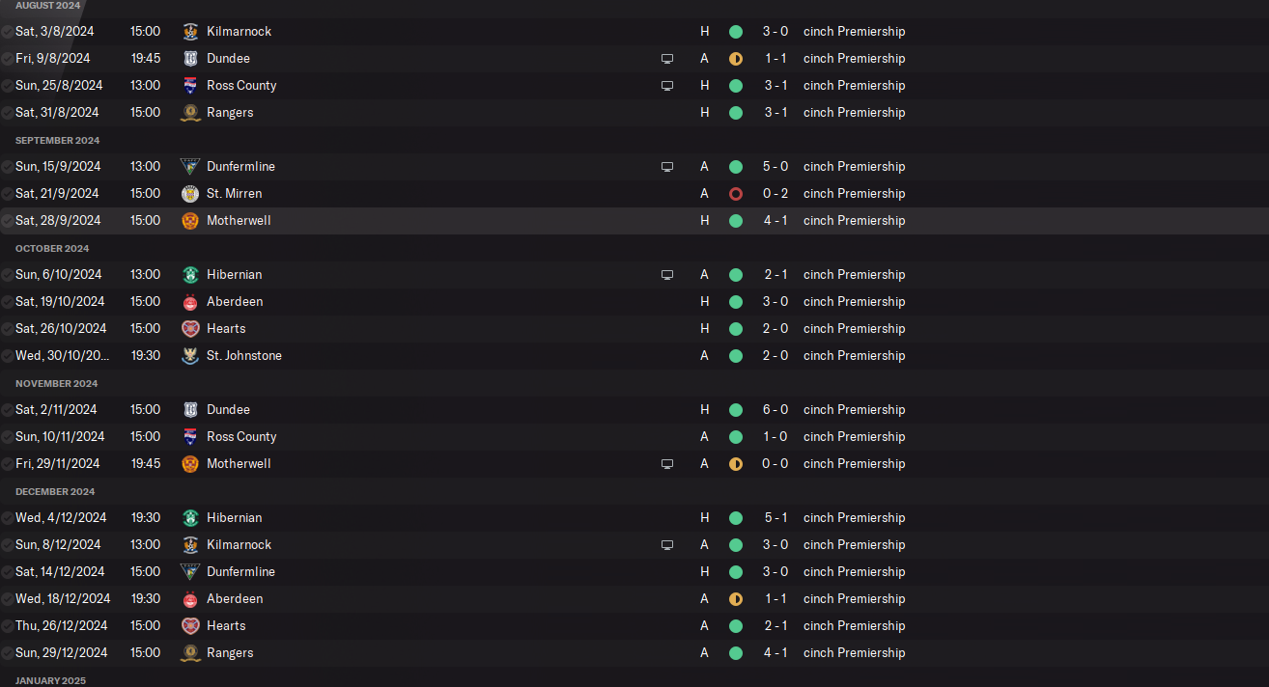The width and height of the screenshot is (1269, 687).
Task: Click the TV icon on 9/8/2024 Dundee match
Action: tap(666, 59)
